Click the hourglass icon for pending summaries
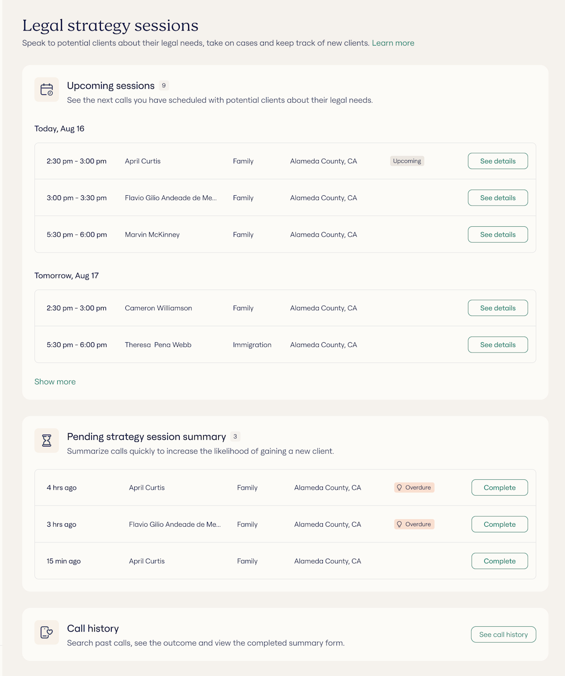The width and height of the screenshot is (565, 676). click(46, 440)
